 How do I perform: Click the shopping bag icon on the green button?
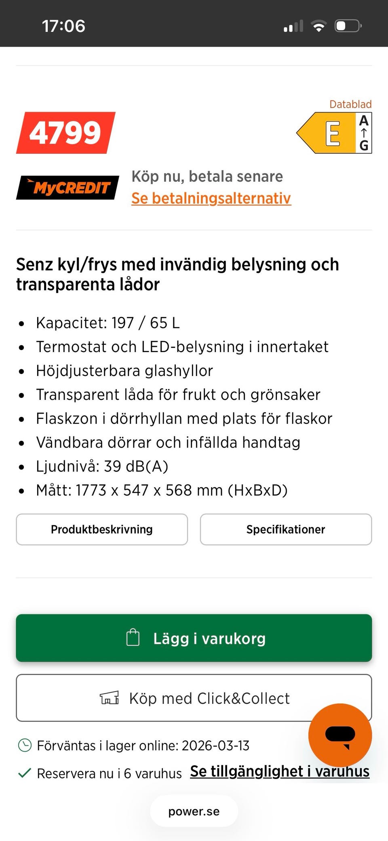[x=133, y=637]
